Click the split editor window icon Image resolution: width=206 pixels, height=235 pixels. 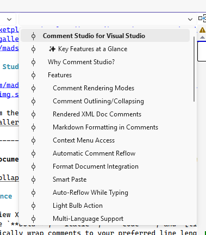tap(202, 18)
